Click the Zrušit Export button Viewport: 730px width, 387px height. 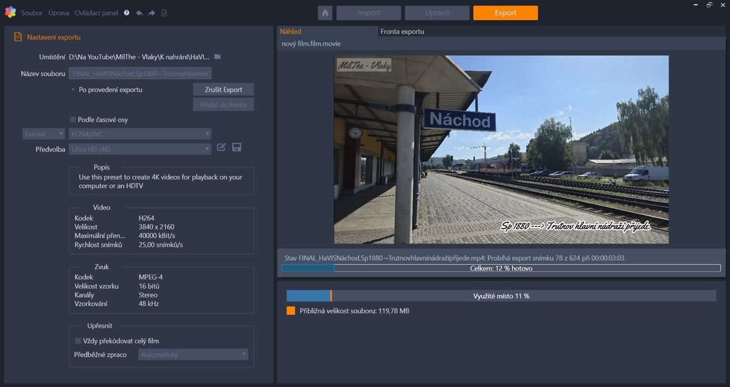click(x=223, y=89)
